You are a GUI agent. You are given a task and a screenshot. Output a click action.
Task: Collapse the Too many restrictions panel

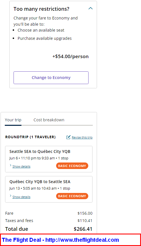(x=91, y=8)
